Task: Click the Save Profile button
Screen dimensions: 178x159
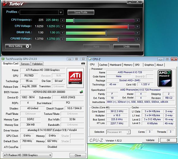Action: click(x=81, y=12)
